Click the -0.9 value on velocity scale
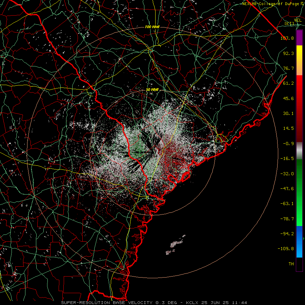Viewport: 305px width, 305px height. coord(288,144)
